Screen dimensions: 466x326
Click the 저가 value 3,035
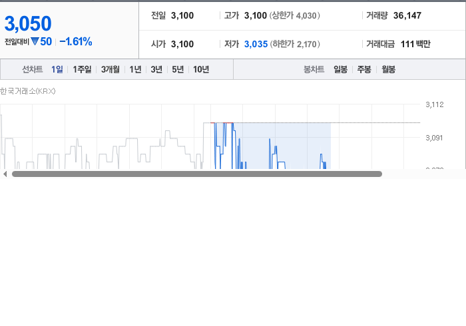(x=256, y=44)
